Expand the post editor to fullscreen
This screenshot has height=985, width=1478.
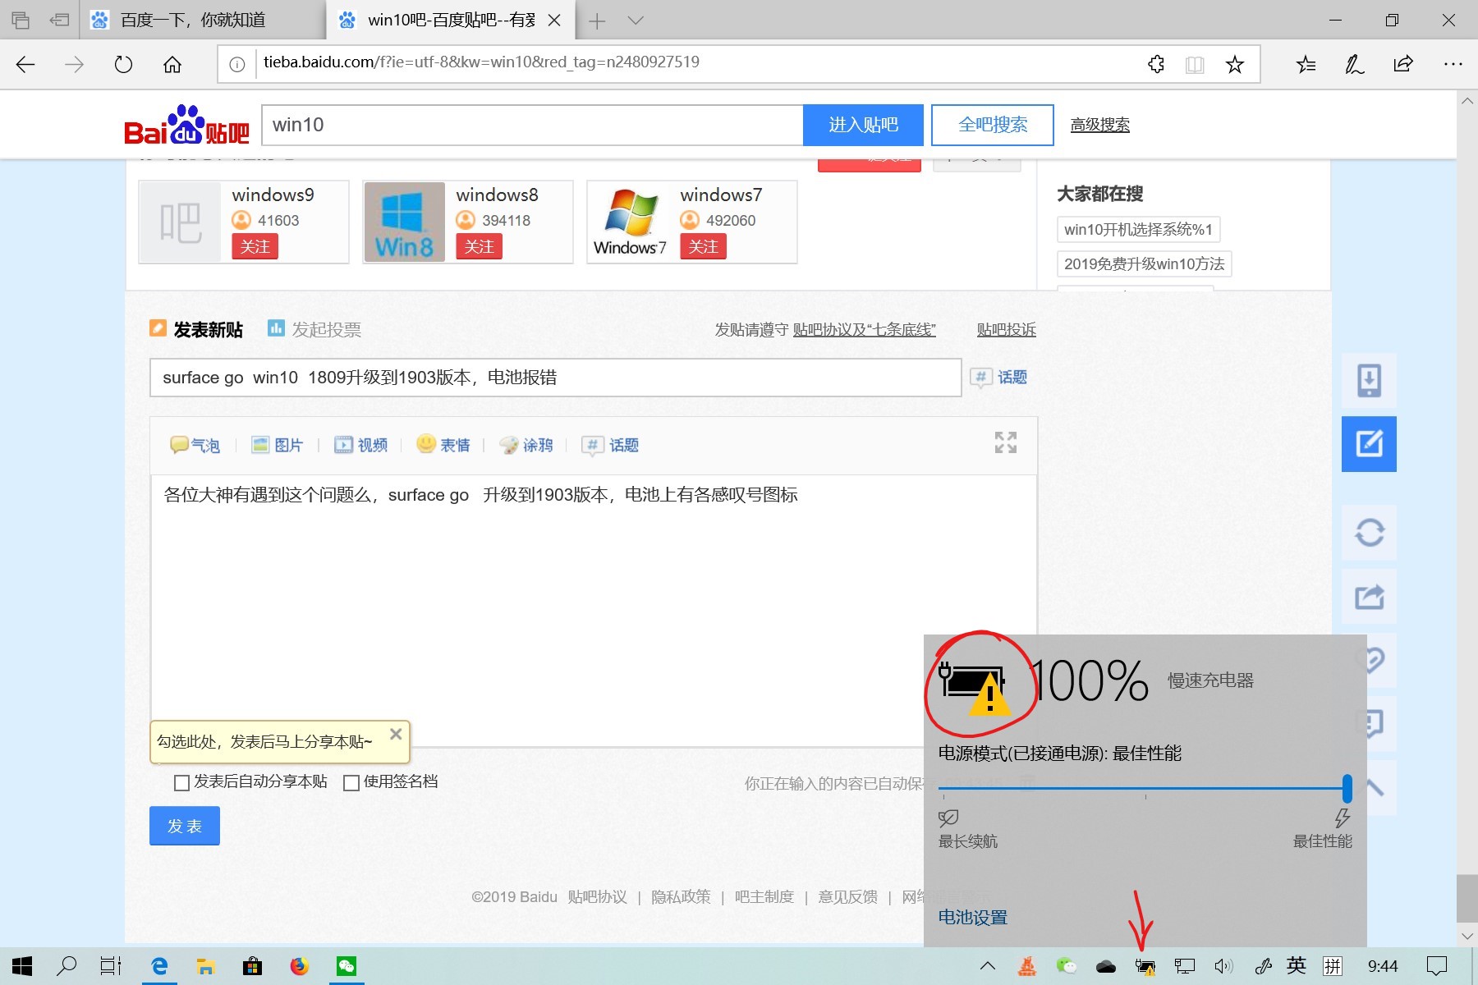coord(1006,442)
